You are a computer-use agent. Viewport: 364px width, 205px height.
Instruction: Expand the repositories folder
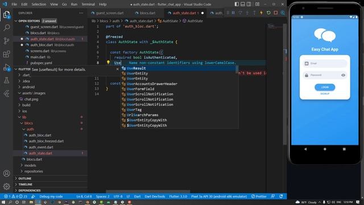click(34, 171)
